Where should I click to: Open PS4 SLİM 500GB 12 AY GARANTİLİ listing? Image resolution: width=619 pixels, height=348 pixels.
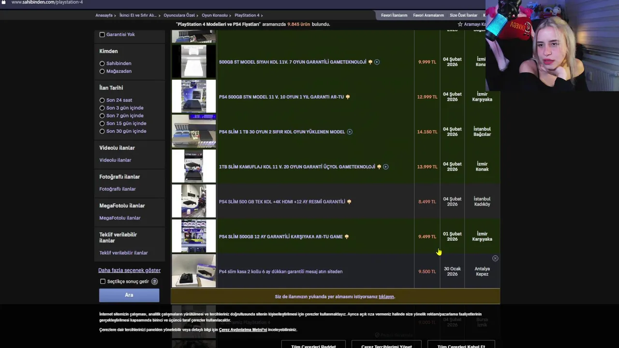tap(280, 236)
